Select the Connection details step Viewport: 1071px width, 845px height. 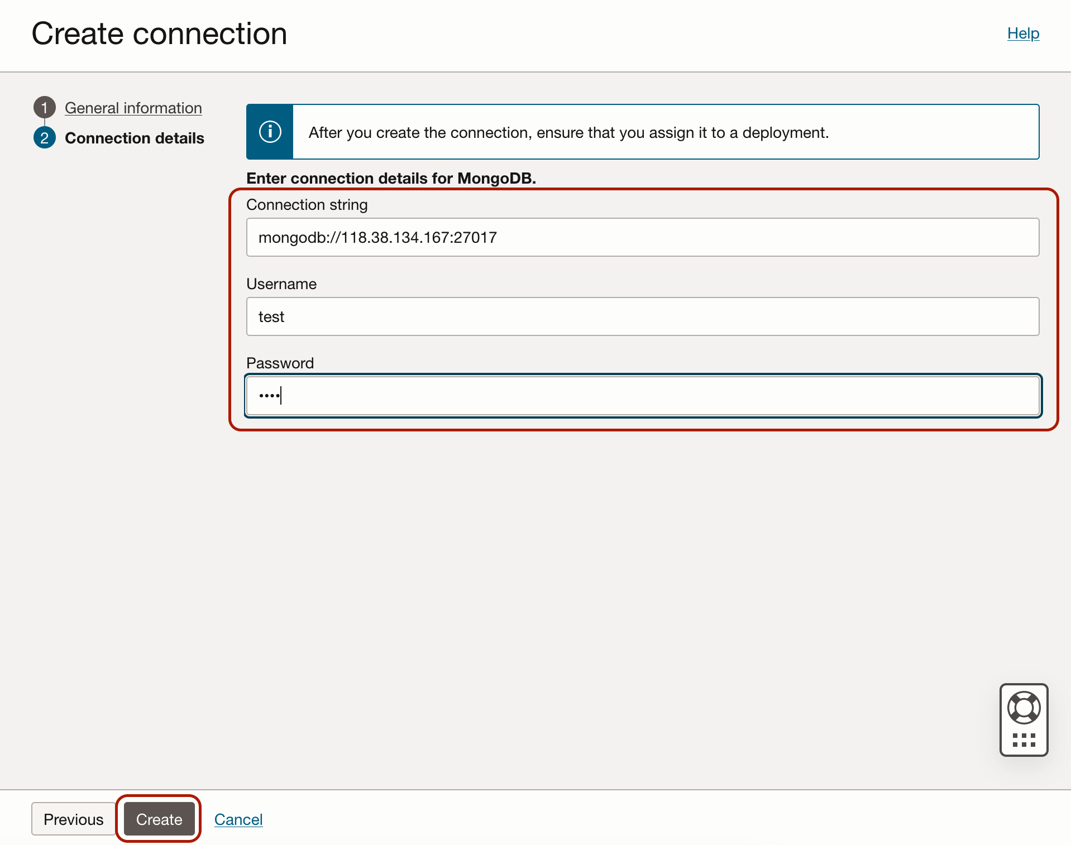[135, 138]
